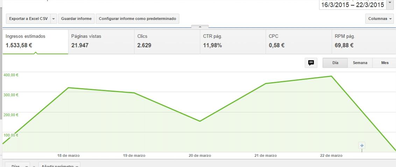Open the Exportar a Excel CSV dropdown arrow
Viewport: 396px width, 167px height.
pyautogui.click(x=54, y=19)
